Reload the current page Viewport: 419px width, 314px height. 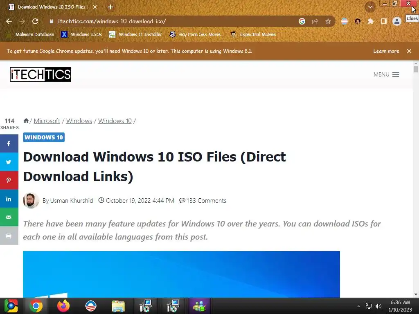click(35, 21)
